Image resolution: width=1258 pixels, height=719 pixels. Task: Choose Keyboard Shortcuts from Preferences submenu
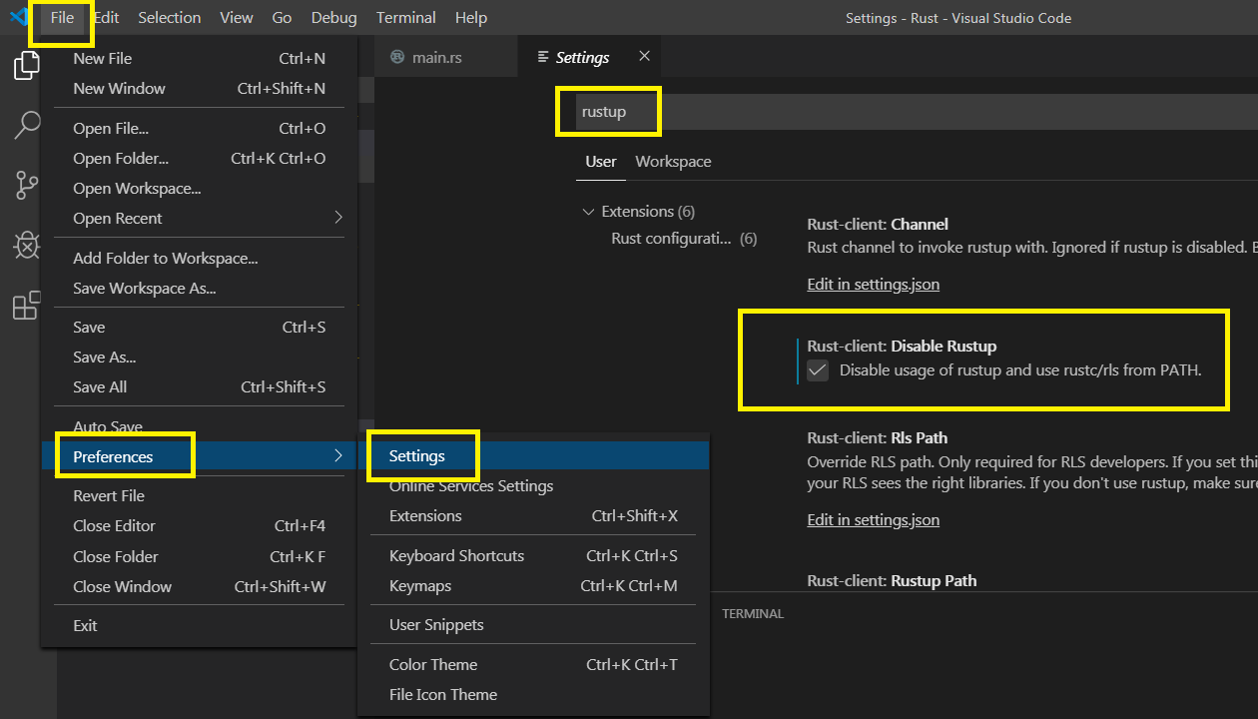pyautogui.click(x=456, y=556)
